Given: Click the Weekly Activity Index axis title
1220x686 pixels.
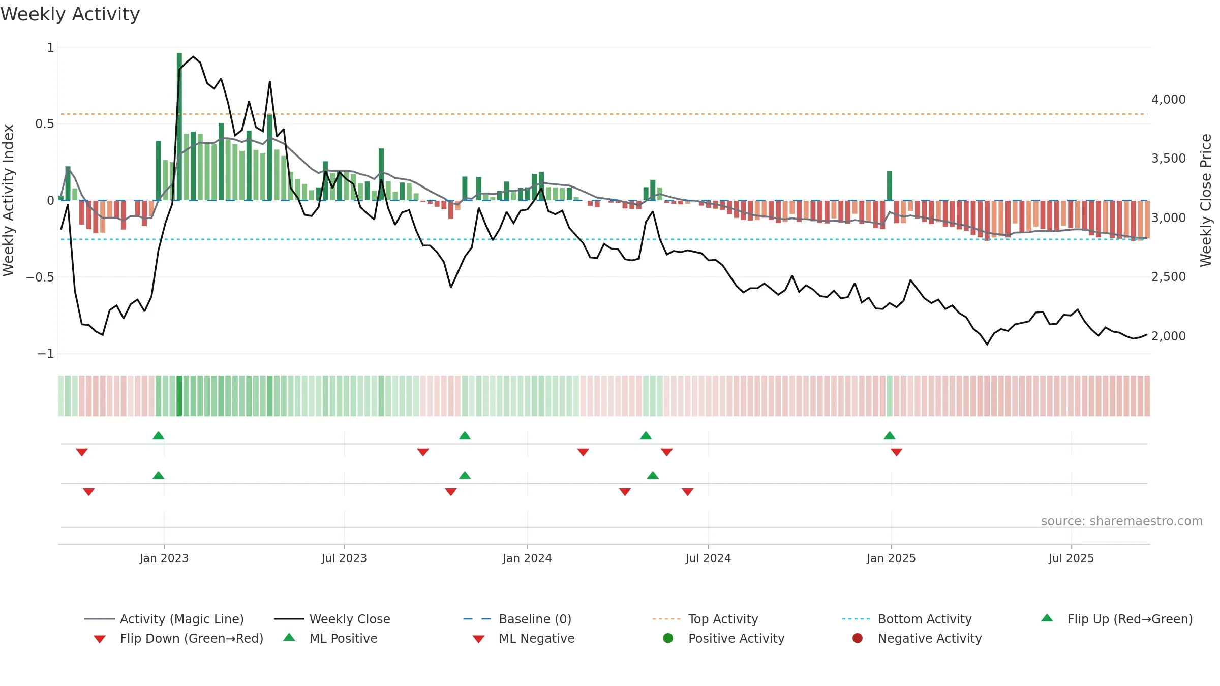Looking at the screenshot, I should [x=8, y=200].
